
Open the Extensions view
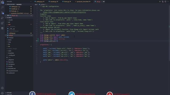[x=2, y=23]
